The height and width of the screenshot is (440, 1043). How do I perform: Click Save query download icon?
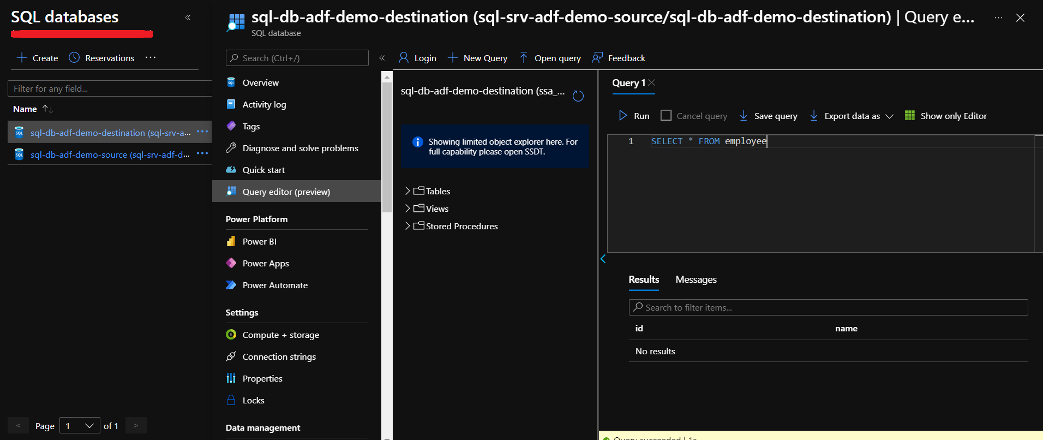point(744,116)
